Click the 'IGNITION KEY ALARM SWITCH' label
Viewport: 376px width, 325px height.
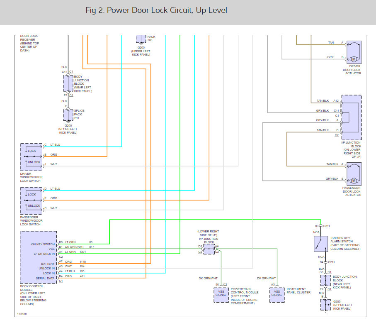[345, 243]
